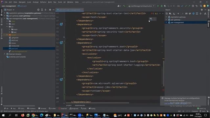Expand all icon in Project panel header
This screenshot has width=210, height=118.
[x=42, y=10]
